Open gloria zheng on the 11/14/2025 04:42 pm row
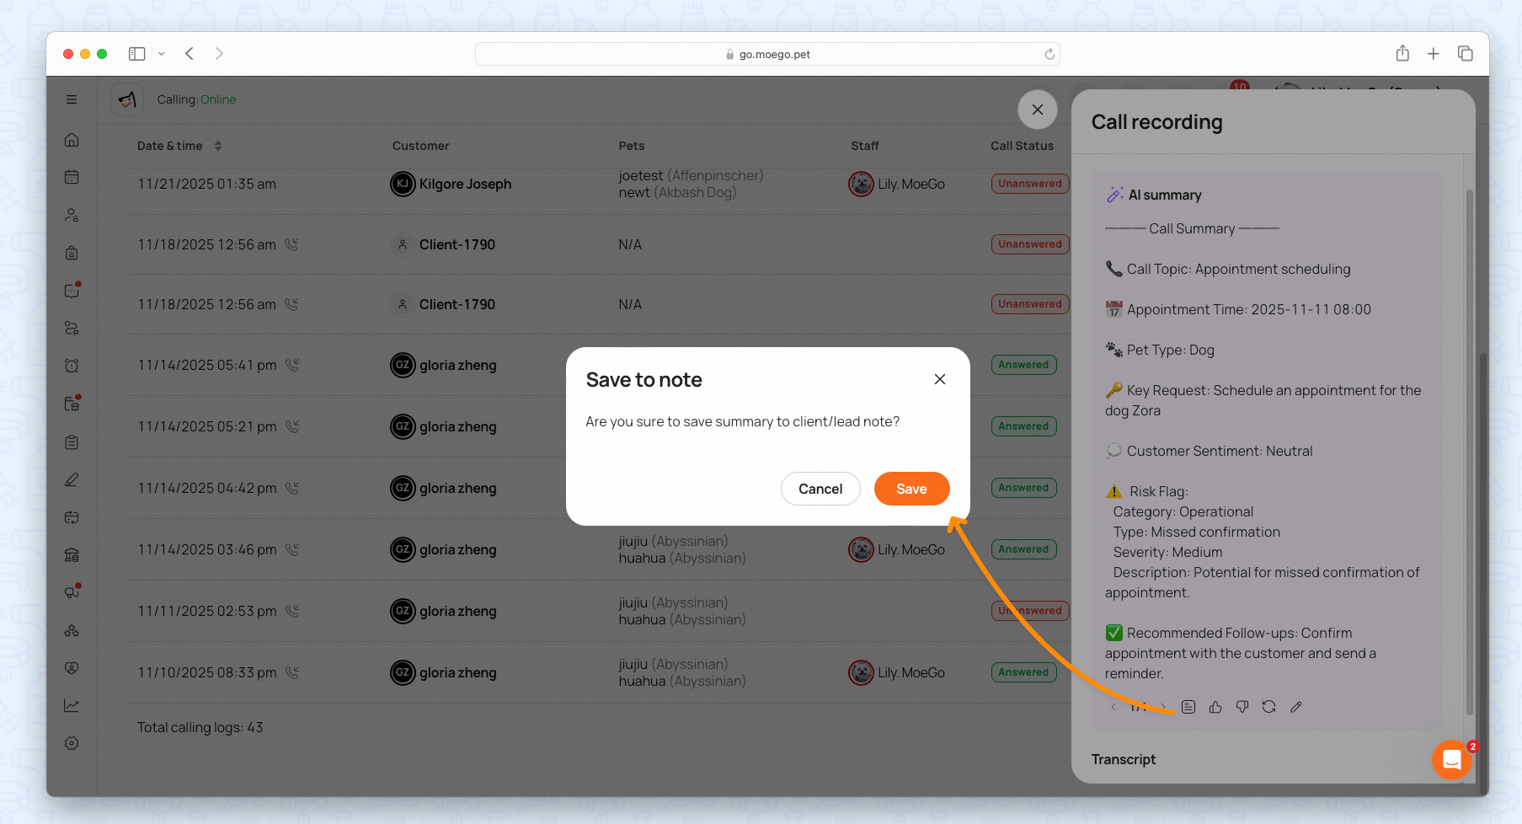The width and height of the screenshot is (1522, 824). pos(457,488)
